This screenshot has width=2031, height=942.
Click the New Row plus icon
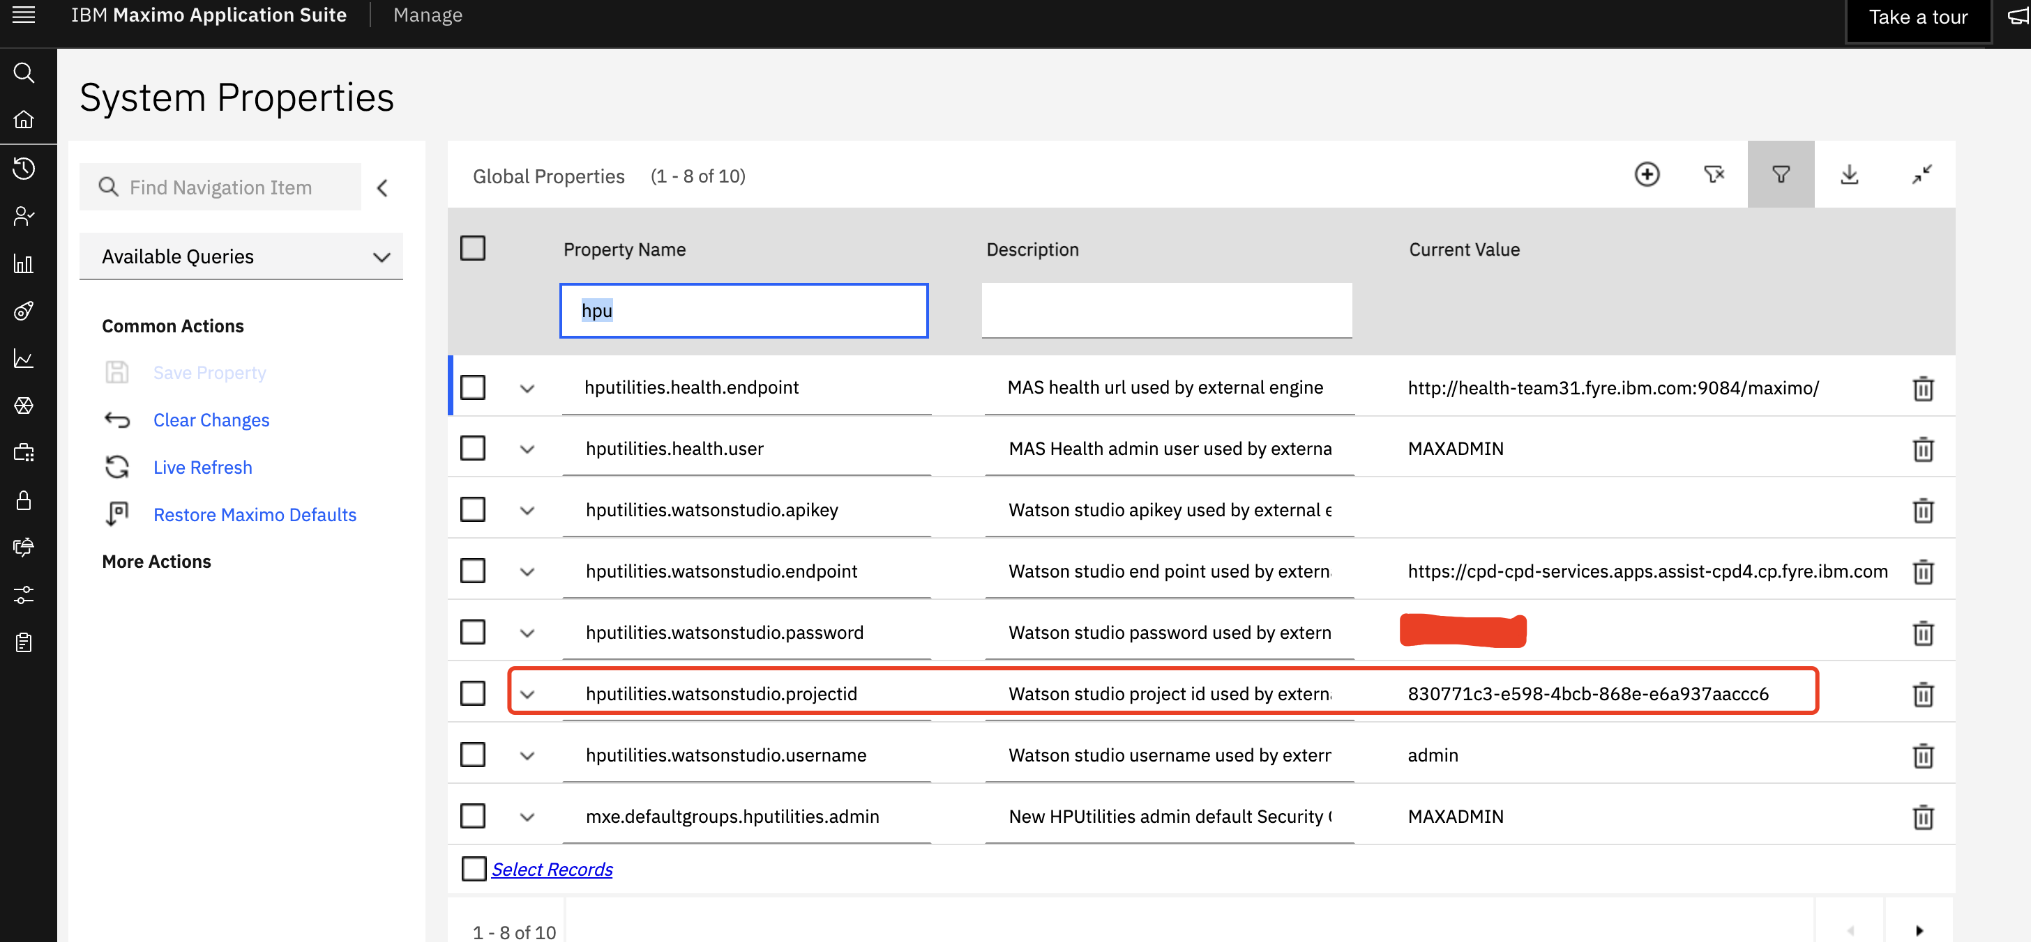tap(1646, 174)
